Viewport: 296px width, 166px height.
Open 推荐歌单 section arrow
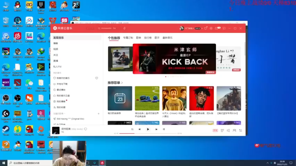[x=122, y=83]
